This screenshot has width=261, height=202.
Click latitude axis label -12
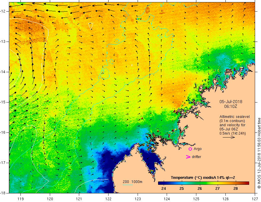[x=3, y=11]
